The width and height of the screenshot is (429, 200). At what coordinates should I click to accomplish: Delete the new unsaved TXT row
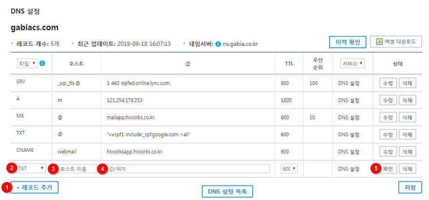408,169
